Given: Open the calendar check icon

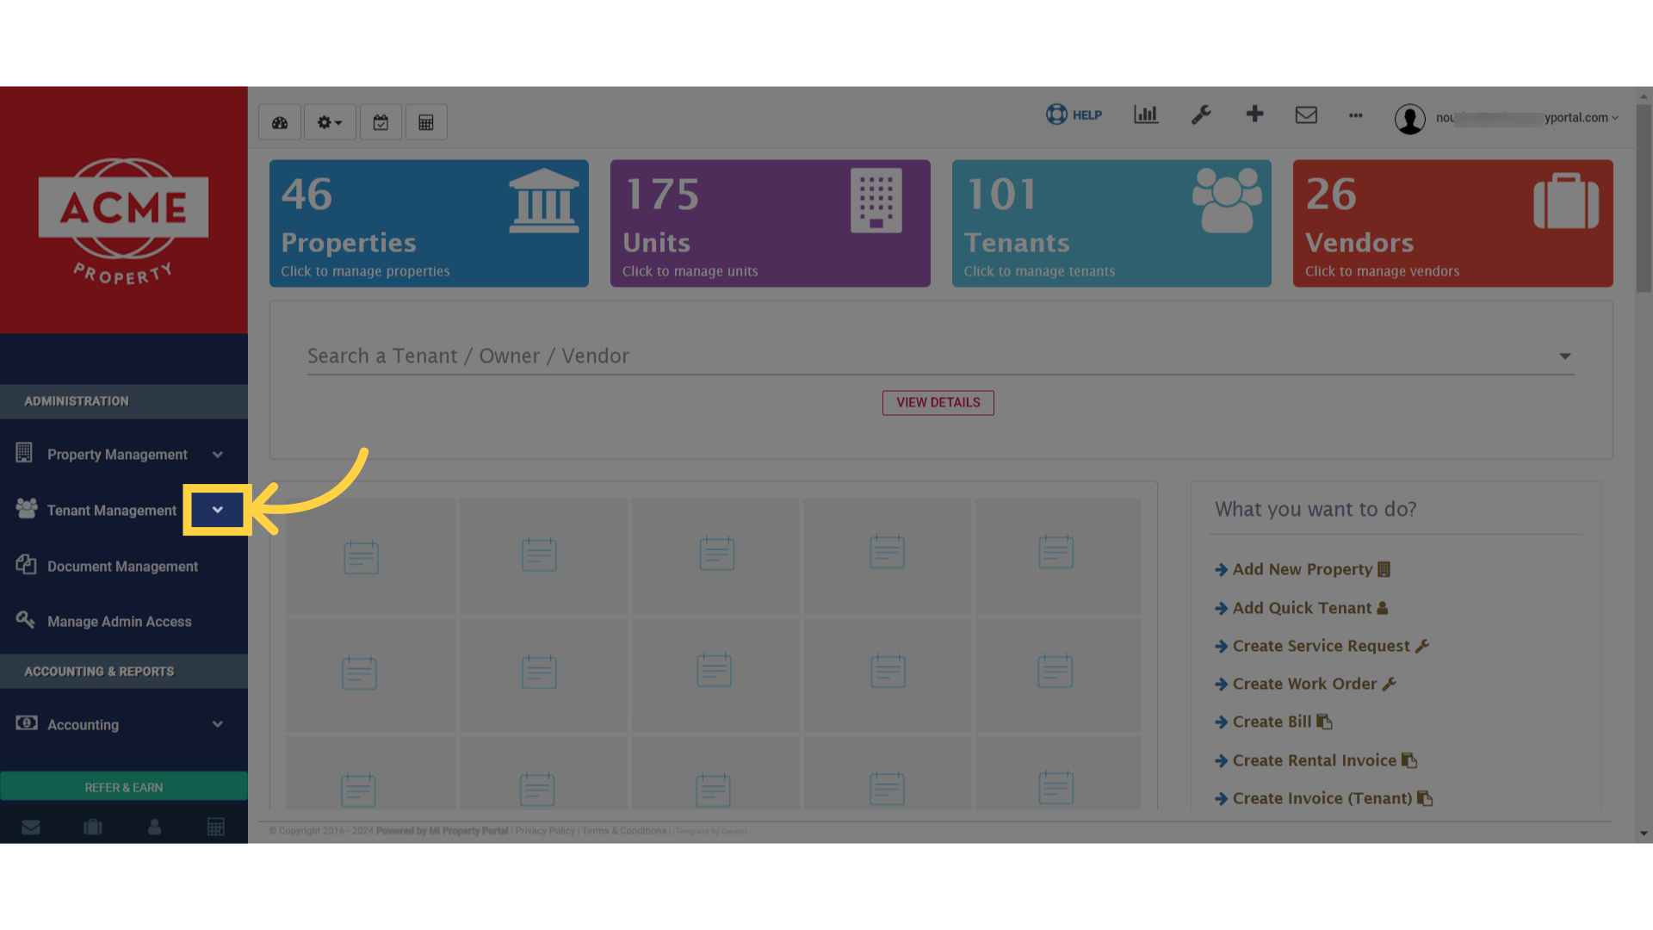Looking at the screenshot, I should 381,122.
